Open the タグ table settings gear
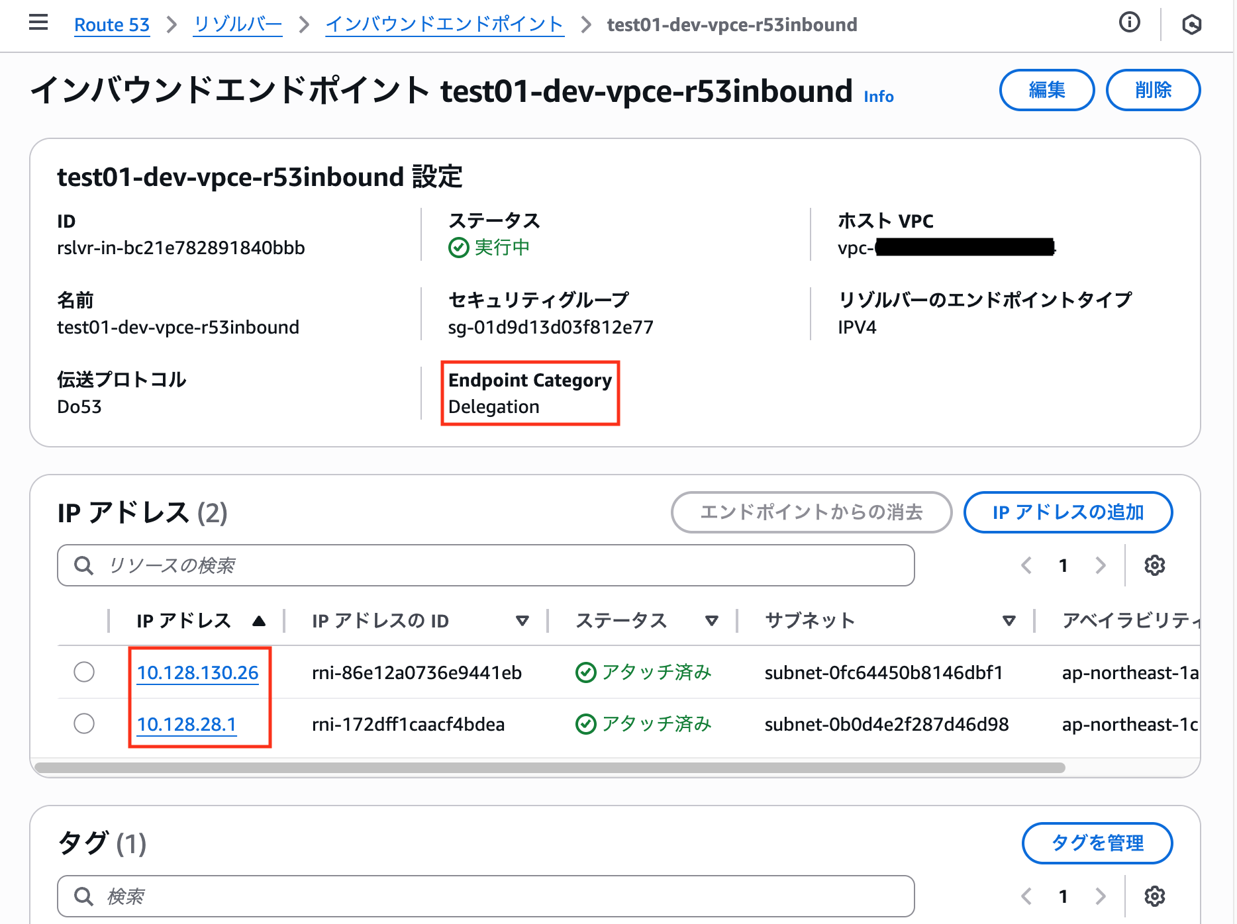 [x=1154, y=896]
